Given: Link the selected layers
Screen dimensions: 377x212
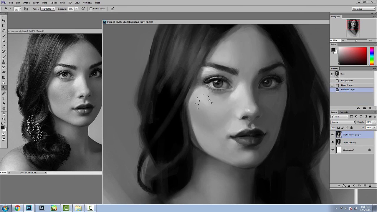Looking at the screenshot, I should [x=338, y=185].
